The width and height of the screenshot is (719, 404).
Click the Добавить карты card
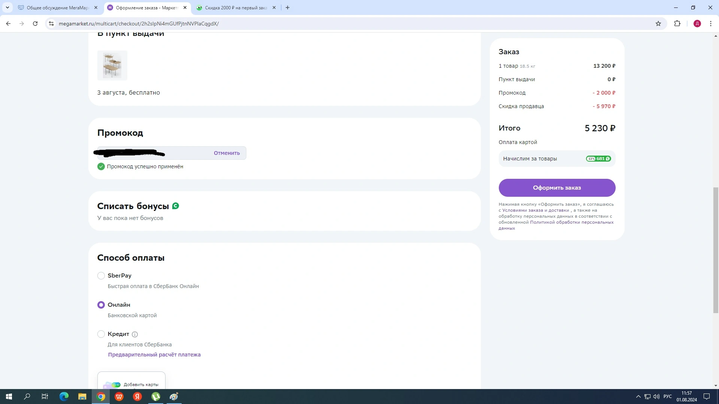pyautogui.click(x=131, y=380)
